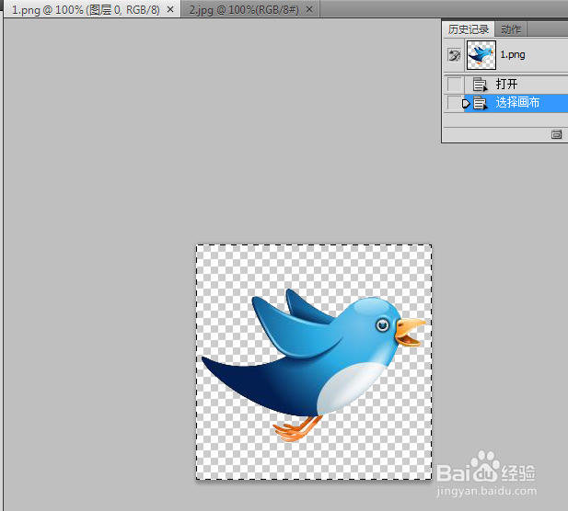The image size is (568, 511).
Task: Open the 历史记录 panel tab
Action: click(469, 29)
